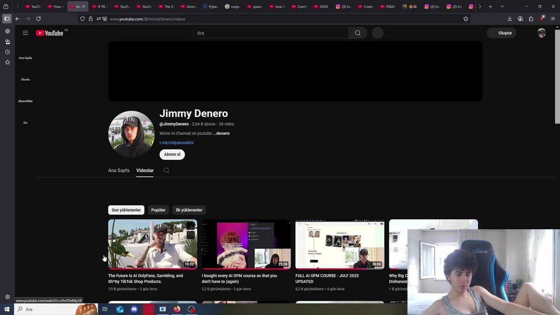Bookmark this page with the star icon
Viewport: 560px width, 315px height.
(x=465, y=19)
